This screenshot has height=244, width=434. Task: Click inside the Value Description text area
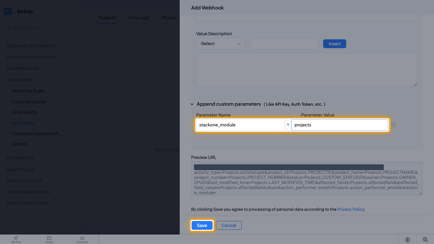[307, 70]
